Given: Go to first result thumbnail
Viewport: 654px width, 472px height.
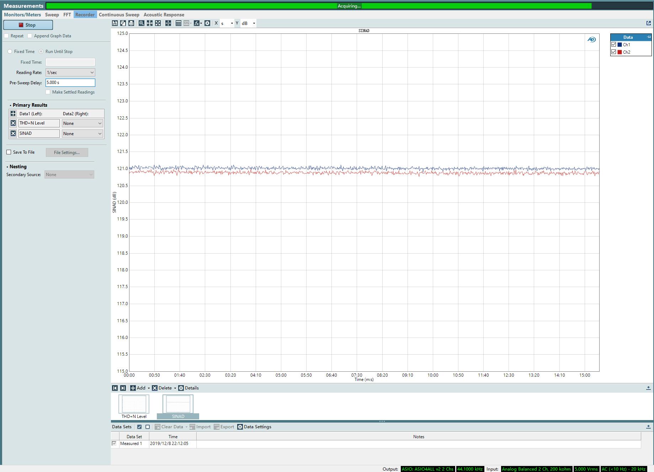Looking at the screenshot, I should (x=115, y=388).
